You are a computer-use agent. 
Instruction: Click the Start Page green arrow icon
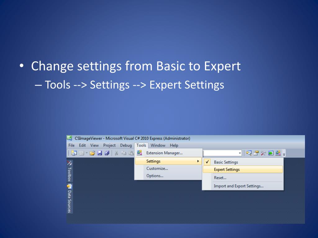coord(271,153)
